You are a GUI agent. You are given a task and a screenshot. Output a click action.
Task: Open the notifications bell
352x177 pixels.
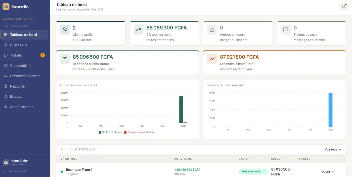coord(343,7)
